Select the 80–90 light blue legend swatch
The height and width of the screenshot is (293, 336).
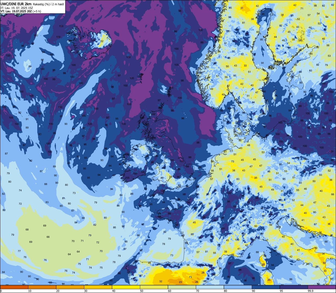(x=238, y=287)
